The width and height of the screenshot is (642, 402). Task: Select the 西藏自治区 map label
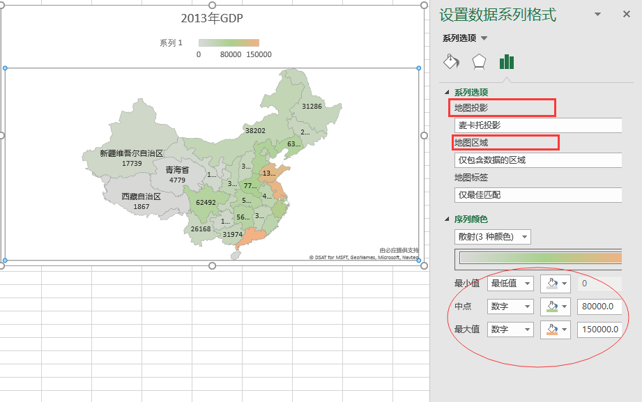pos(142,196)
